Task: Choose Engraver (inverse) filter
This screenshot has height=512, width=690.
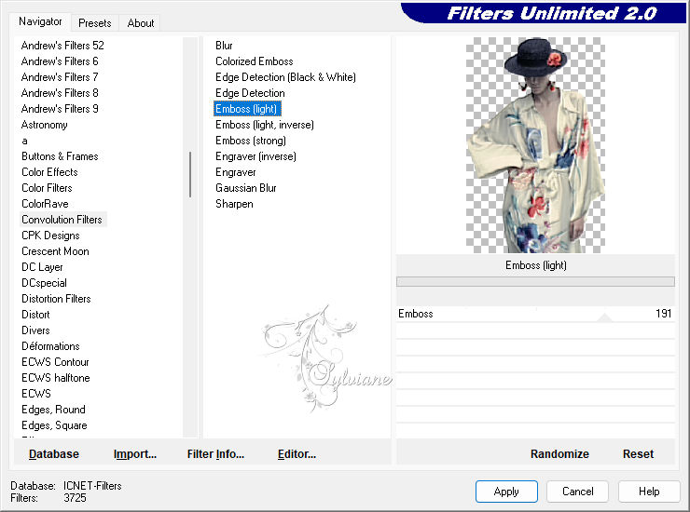Action: 255,156
